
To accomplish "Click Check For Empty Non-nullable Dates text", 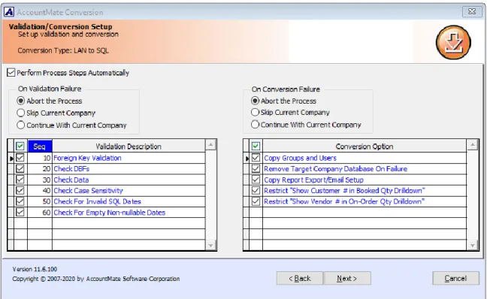I will (x=109, y=213).
